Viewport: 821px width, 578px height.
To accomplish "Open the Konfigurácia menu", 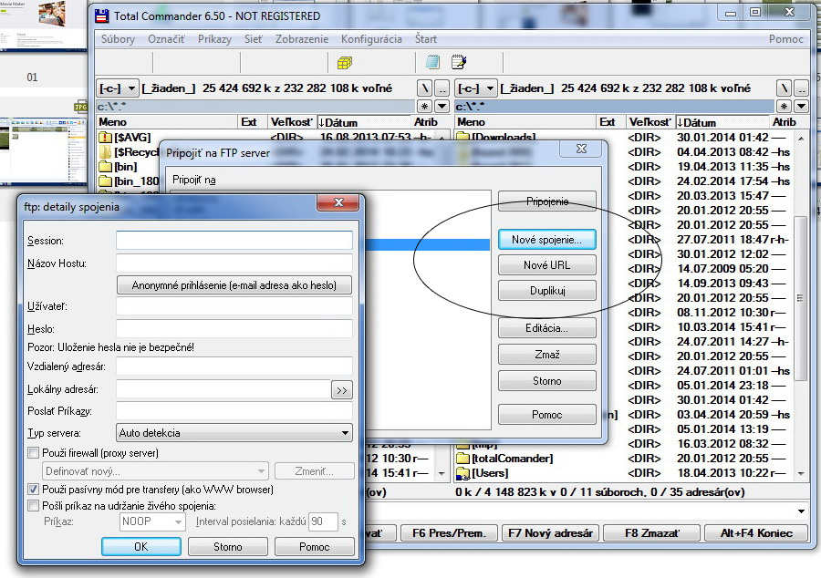I will point(372,39).
